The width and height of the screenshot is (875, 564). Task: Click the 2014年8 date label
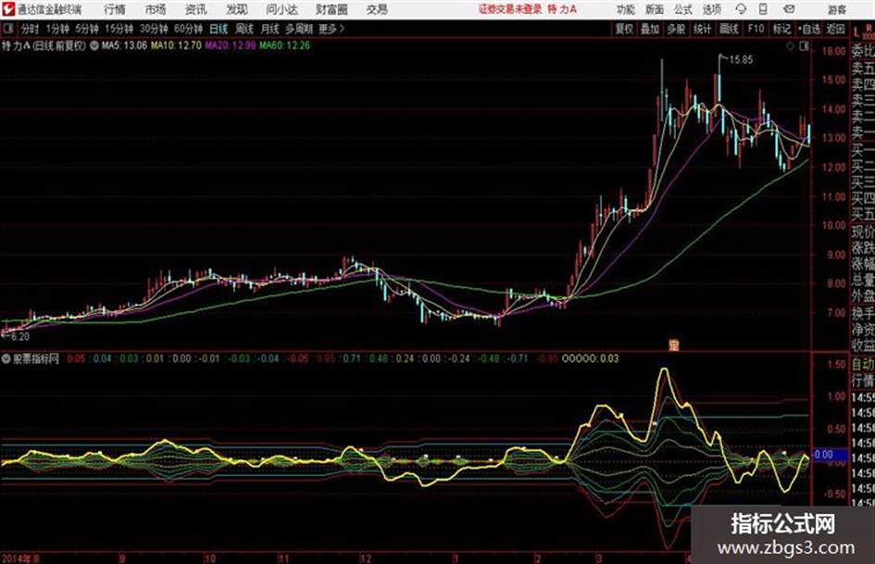click(x=20, y=558)
